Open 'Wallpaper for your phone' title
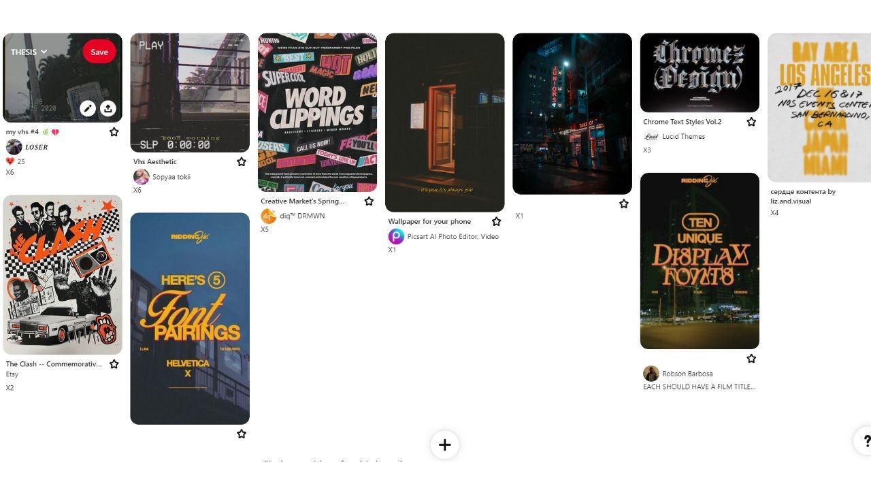The image size is (871, 490). coord(429,222)
